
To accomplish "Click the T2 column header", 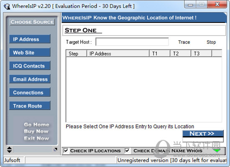I will 181,53.
